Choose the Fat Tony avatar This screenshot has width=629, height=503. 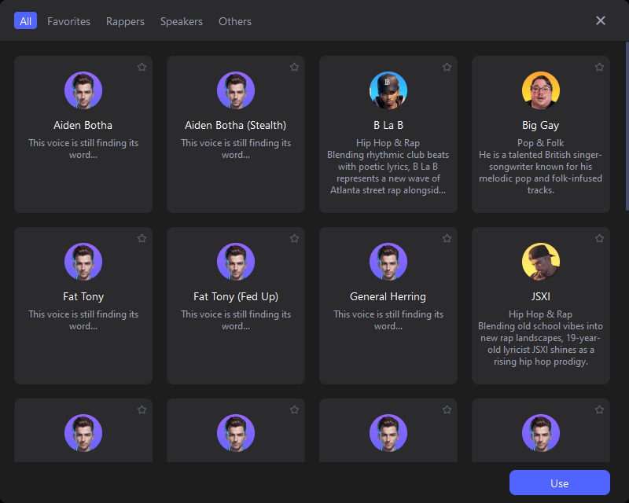coord(83,262)
